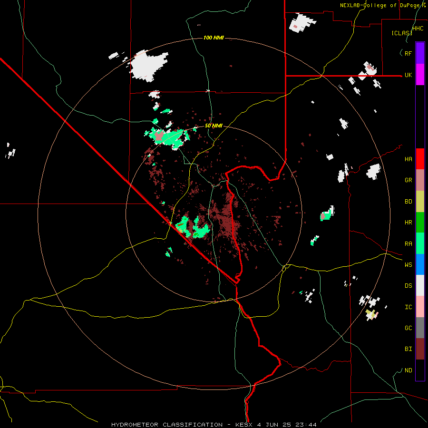Click the 'GC' legend label
Viewport: 428px width, 428px height.
408,328
